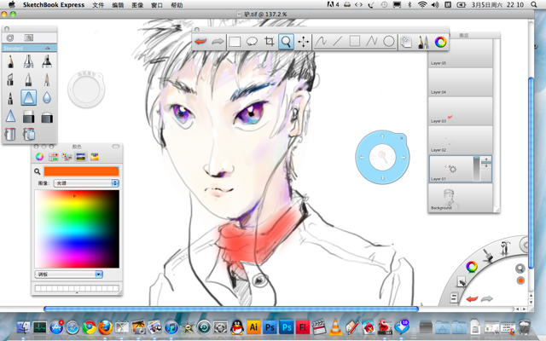Collapse the Standard brush set
The image size is (546, 341).
click(x=48, y=48)
